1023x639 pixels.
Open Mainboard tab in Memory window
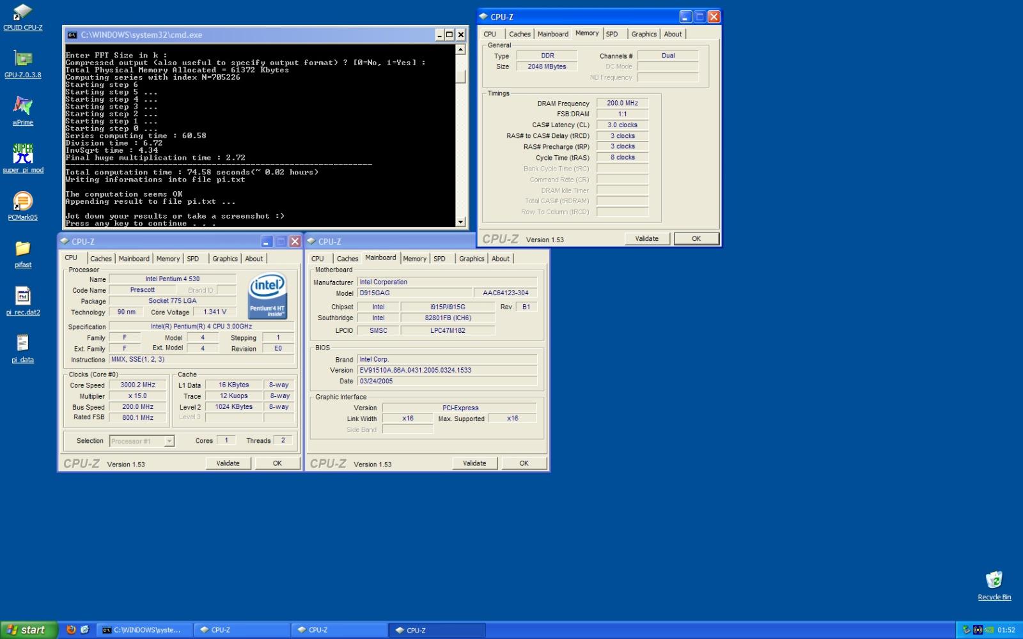point(553,35)
